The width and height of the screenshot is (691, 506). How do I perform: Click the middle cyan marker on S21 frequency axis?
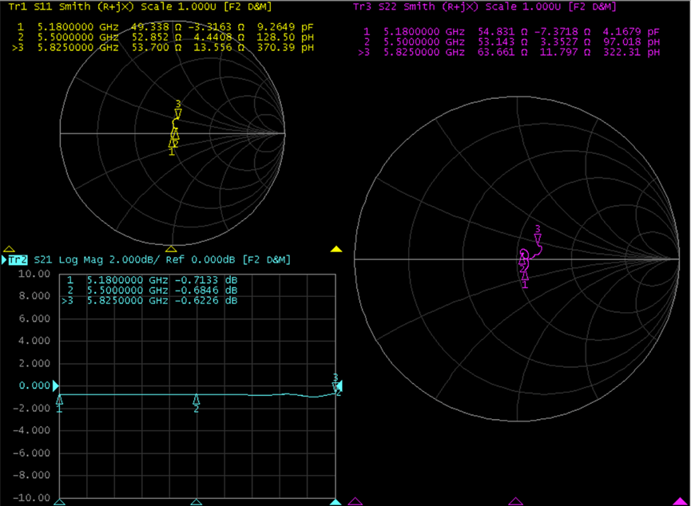tap(197, 501)
